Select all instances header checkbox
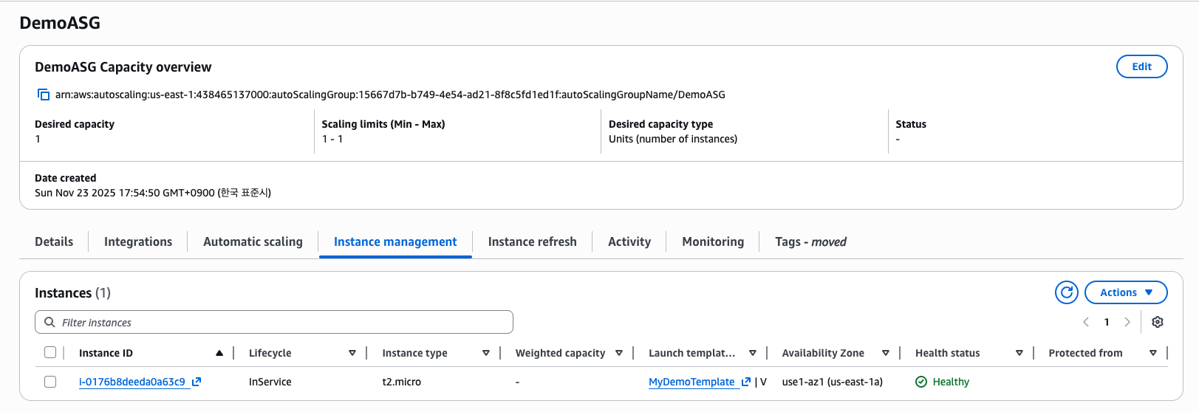The height and width of the screenshot is (412, 1199). coord(50,352)
